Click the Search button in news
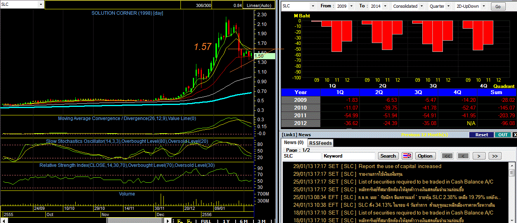The width and height of the screenshot is (517, 223). tap(388, 156)
